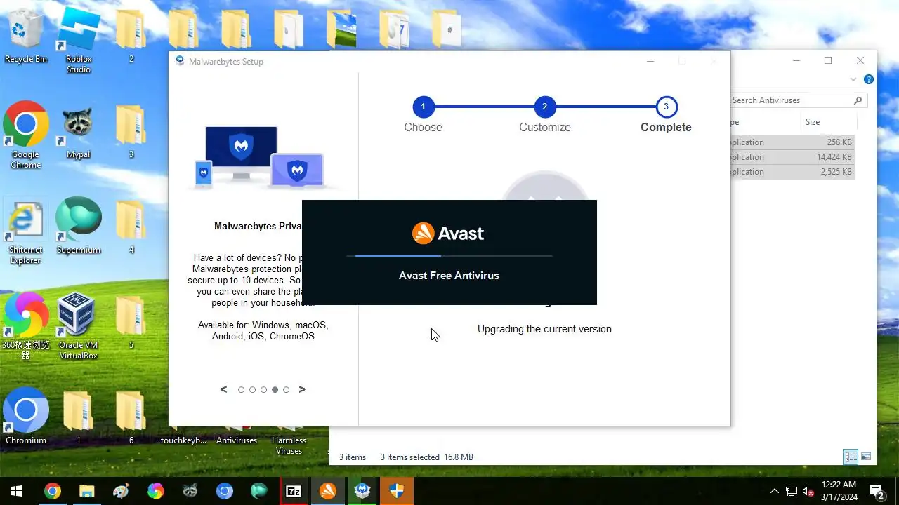
Task: Select the desktop folder named 3
Action: pyautogui.click(x=131, y=130)
